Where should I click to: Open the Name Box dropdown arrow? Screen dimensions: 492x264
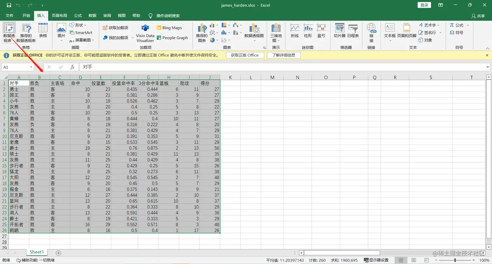pyautogui.click(x=31, y=67)
